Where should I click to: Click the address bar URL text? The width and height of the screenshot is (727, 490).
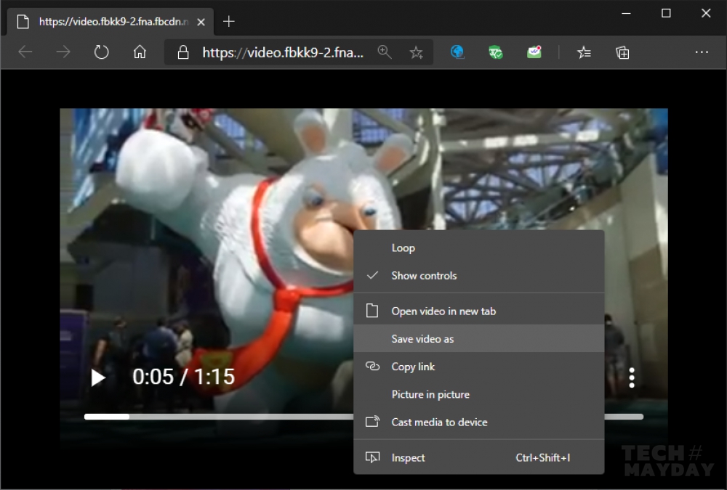(283, 52)
